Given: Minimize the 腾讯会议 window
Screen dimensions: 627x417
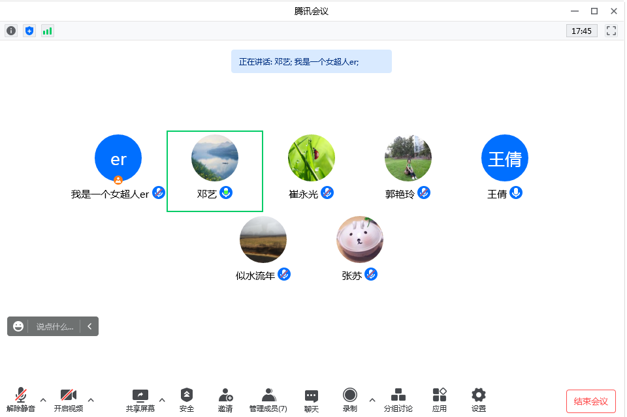Looking at the screenshot, I should point(575,11).
